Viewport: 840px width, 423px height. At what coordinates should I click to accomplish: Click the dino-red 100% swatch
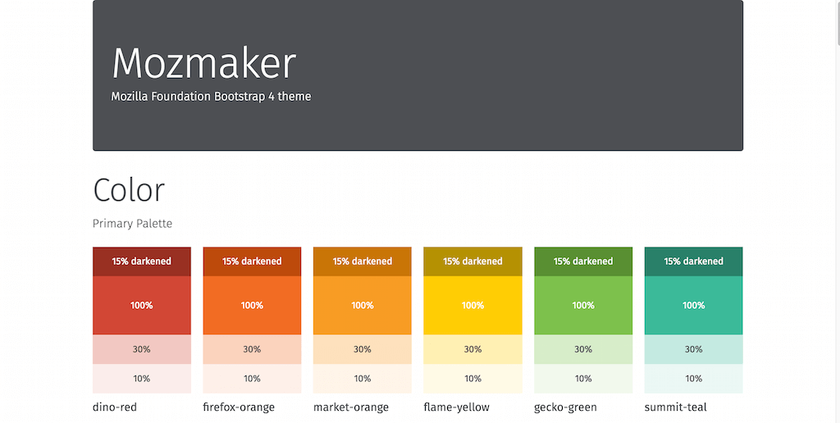pos(141,305)
